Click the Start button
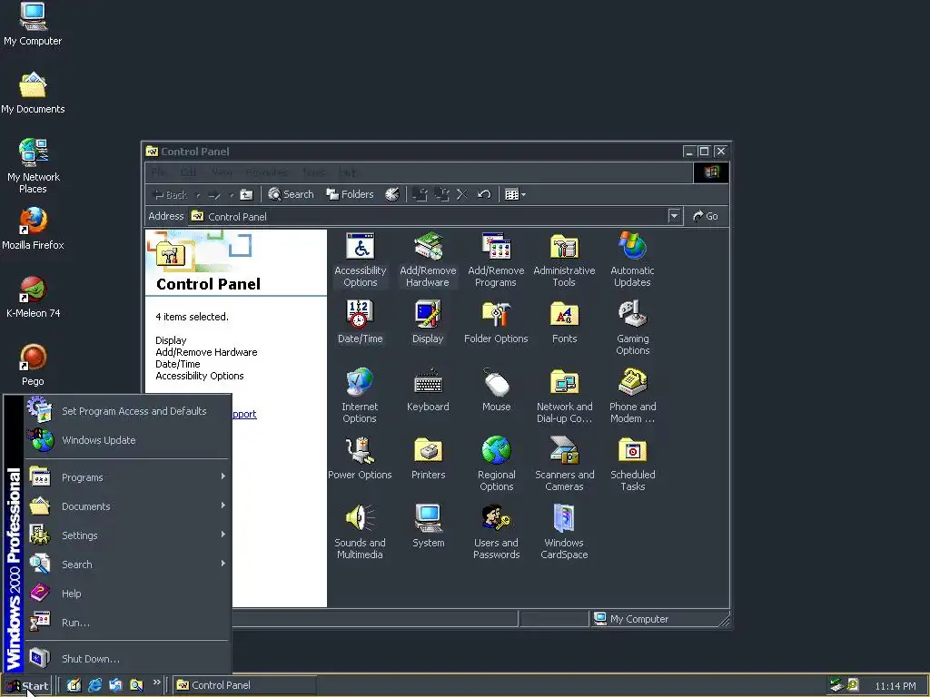 tap(26, 686)
